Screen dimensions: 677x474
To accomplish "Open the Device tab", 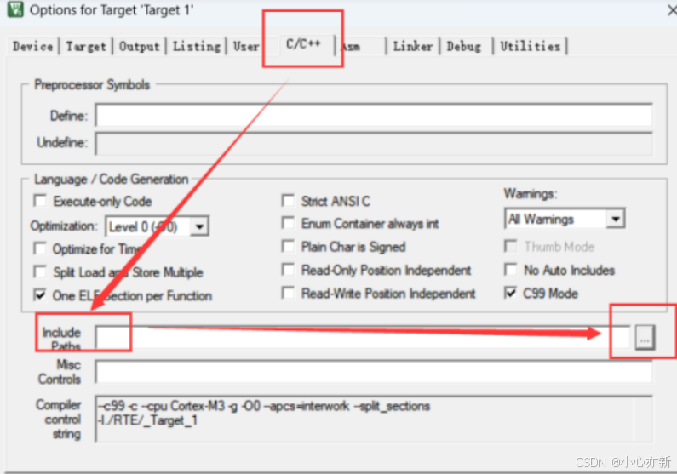I will point(33,46).
